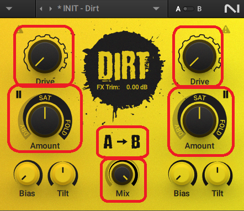Screen dimensions: 244x211
Task: Toggle the A/B comparison switch
Action: pos(188,9)
